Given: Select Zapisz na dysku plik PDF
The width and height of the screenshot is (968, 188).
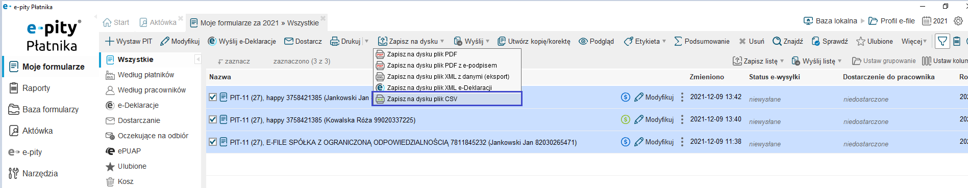Looking at the screenshot, I should point(447,54).
